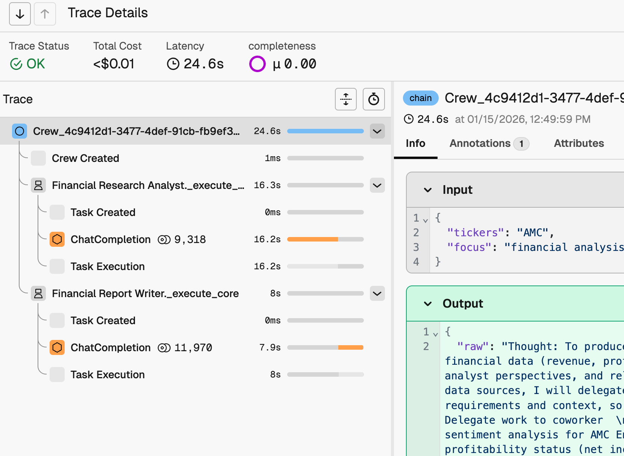
Task: Select the Crew Created span
Action: [x=195, y=158]
